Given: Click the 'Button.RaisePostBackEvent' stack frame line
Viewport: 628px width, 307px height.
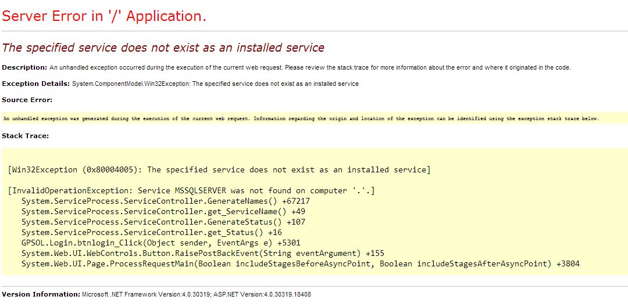Looking at the screenshot, I should 203,253.
